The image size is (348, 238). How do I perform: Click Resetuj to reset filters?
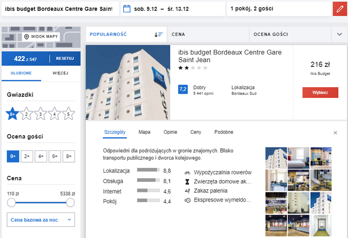pos(65,58)
